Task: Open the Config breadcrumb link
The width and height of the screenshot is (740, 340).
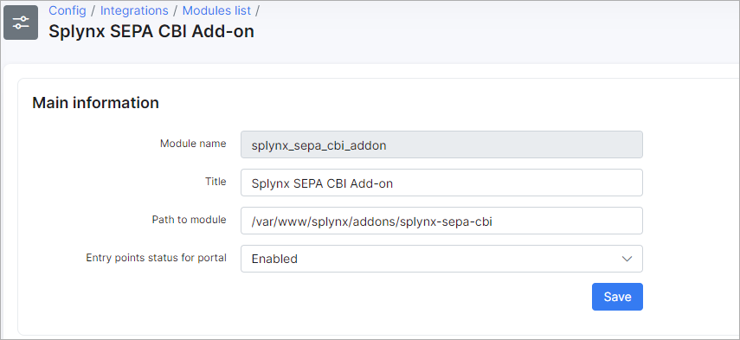Action: point(68,10)
